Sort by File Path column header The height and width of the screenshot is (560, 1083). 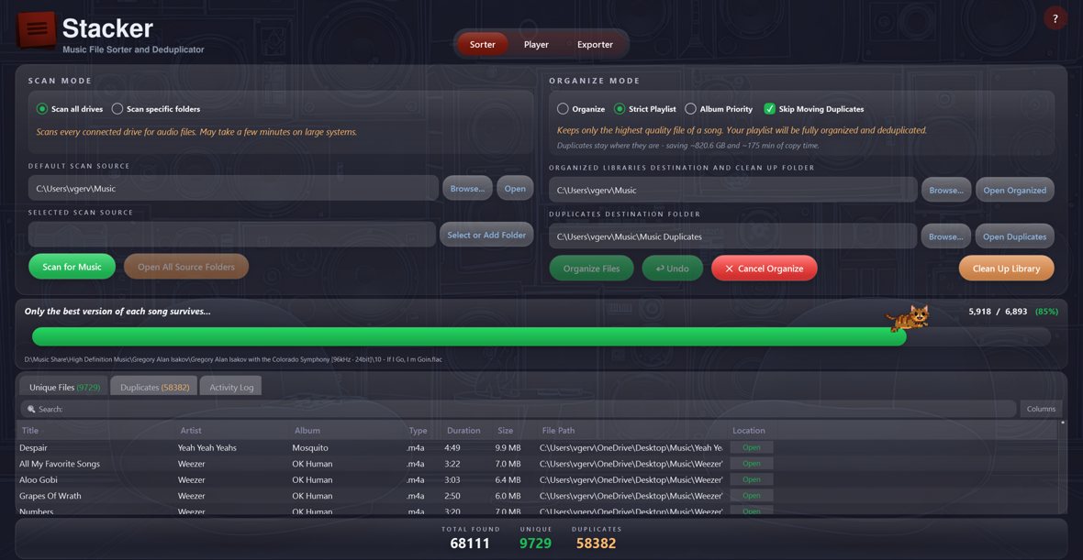(558, 431)
